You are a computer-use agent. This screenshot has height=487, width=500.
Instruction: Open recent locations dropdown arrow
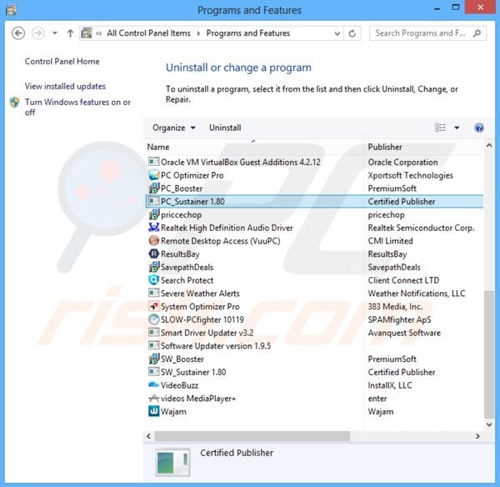point(55,33)
